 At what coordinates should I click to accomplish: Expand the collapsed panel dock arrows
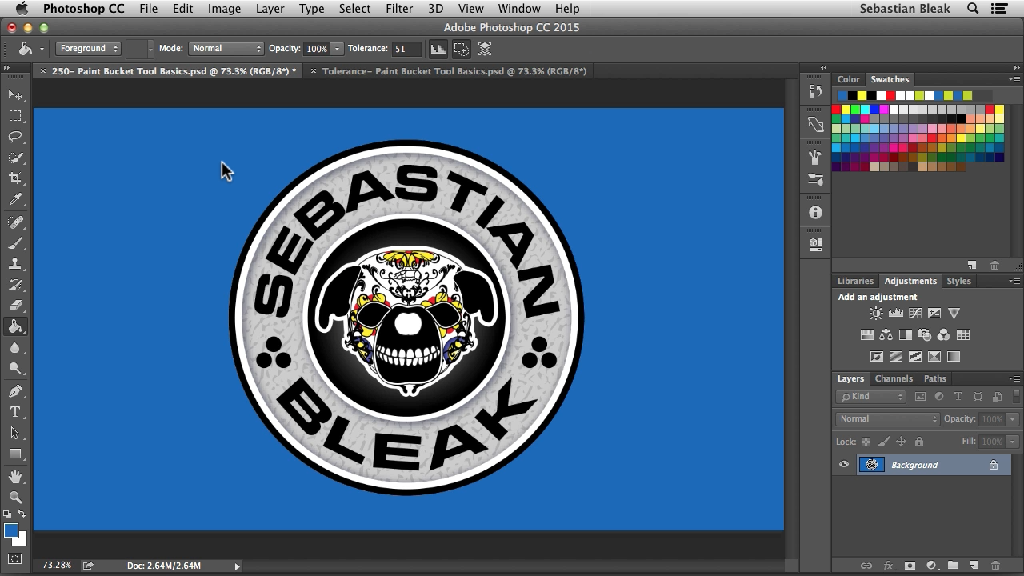[x=823, y=68]
